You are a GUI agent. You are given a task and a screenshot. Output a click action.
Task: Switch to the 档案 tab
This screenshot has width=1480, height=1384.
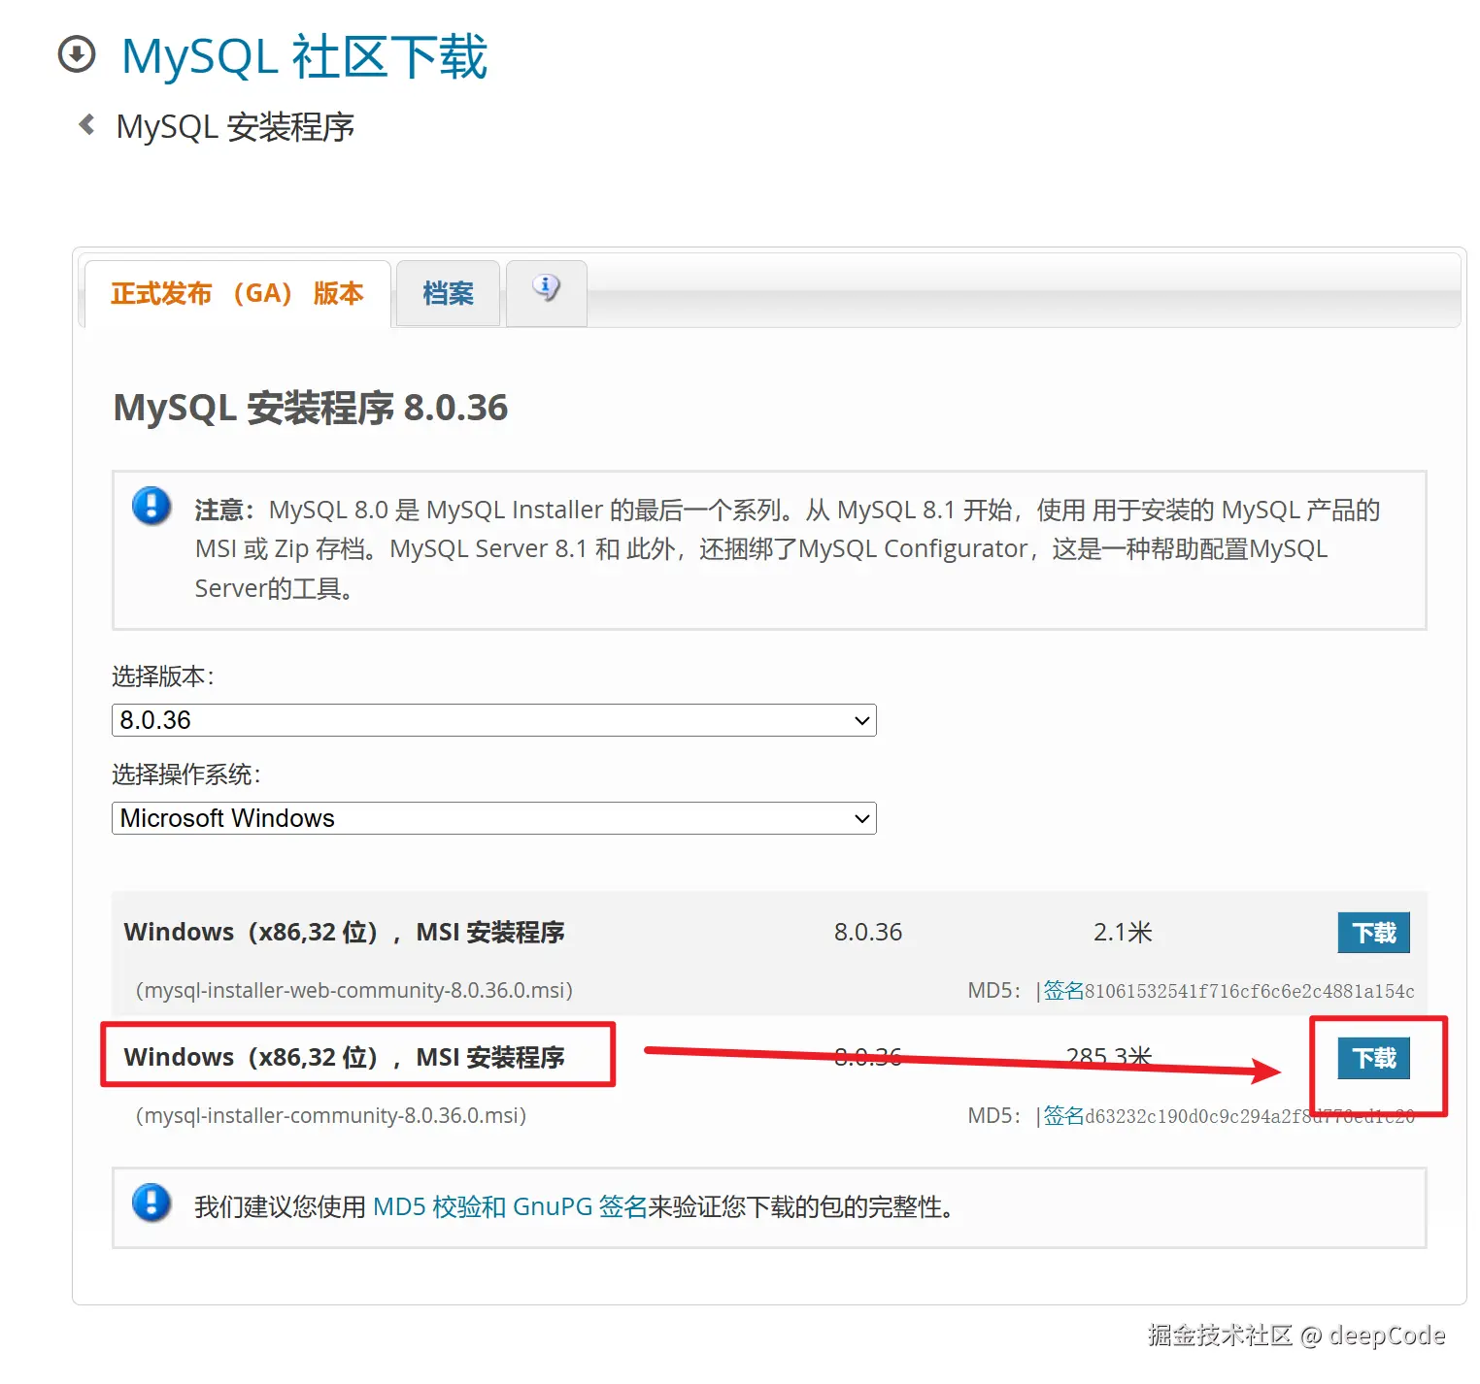pyautogui.click(x=448, y=293)
